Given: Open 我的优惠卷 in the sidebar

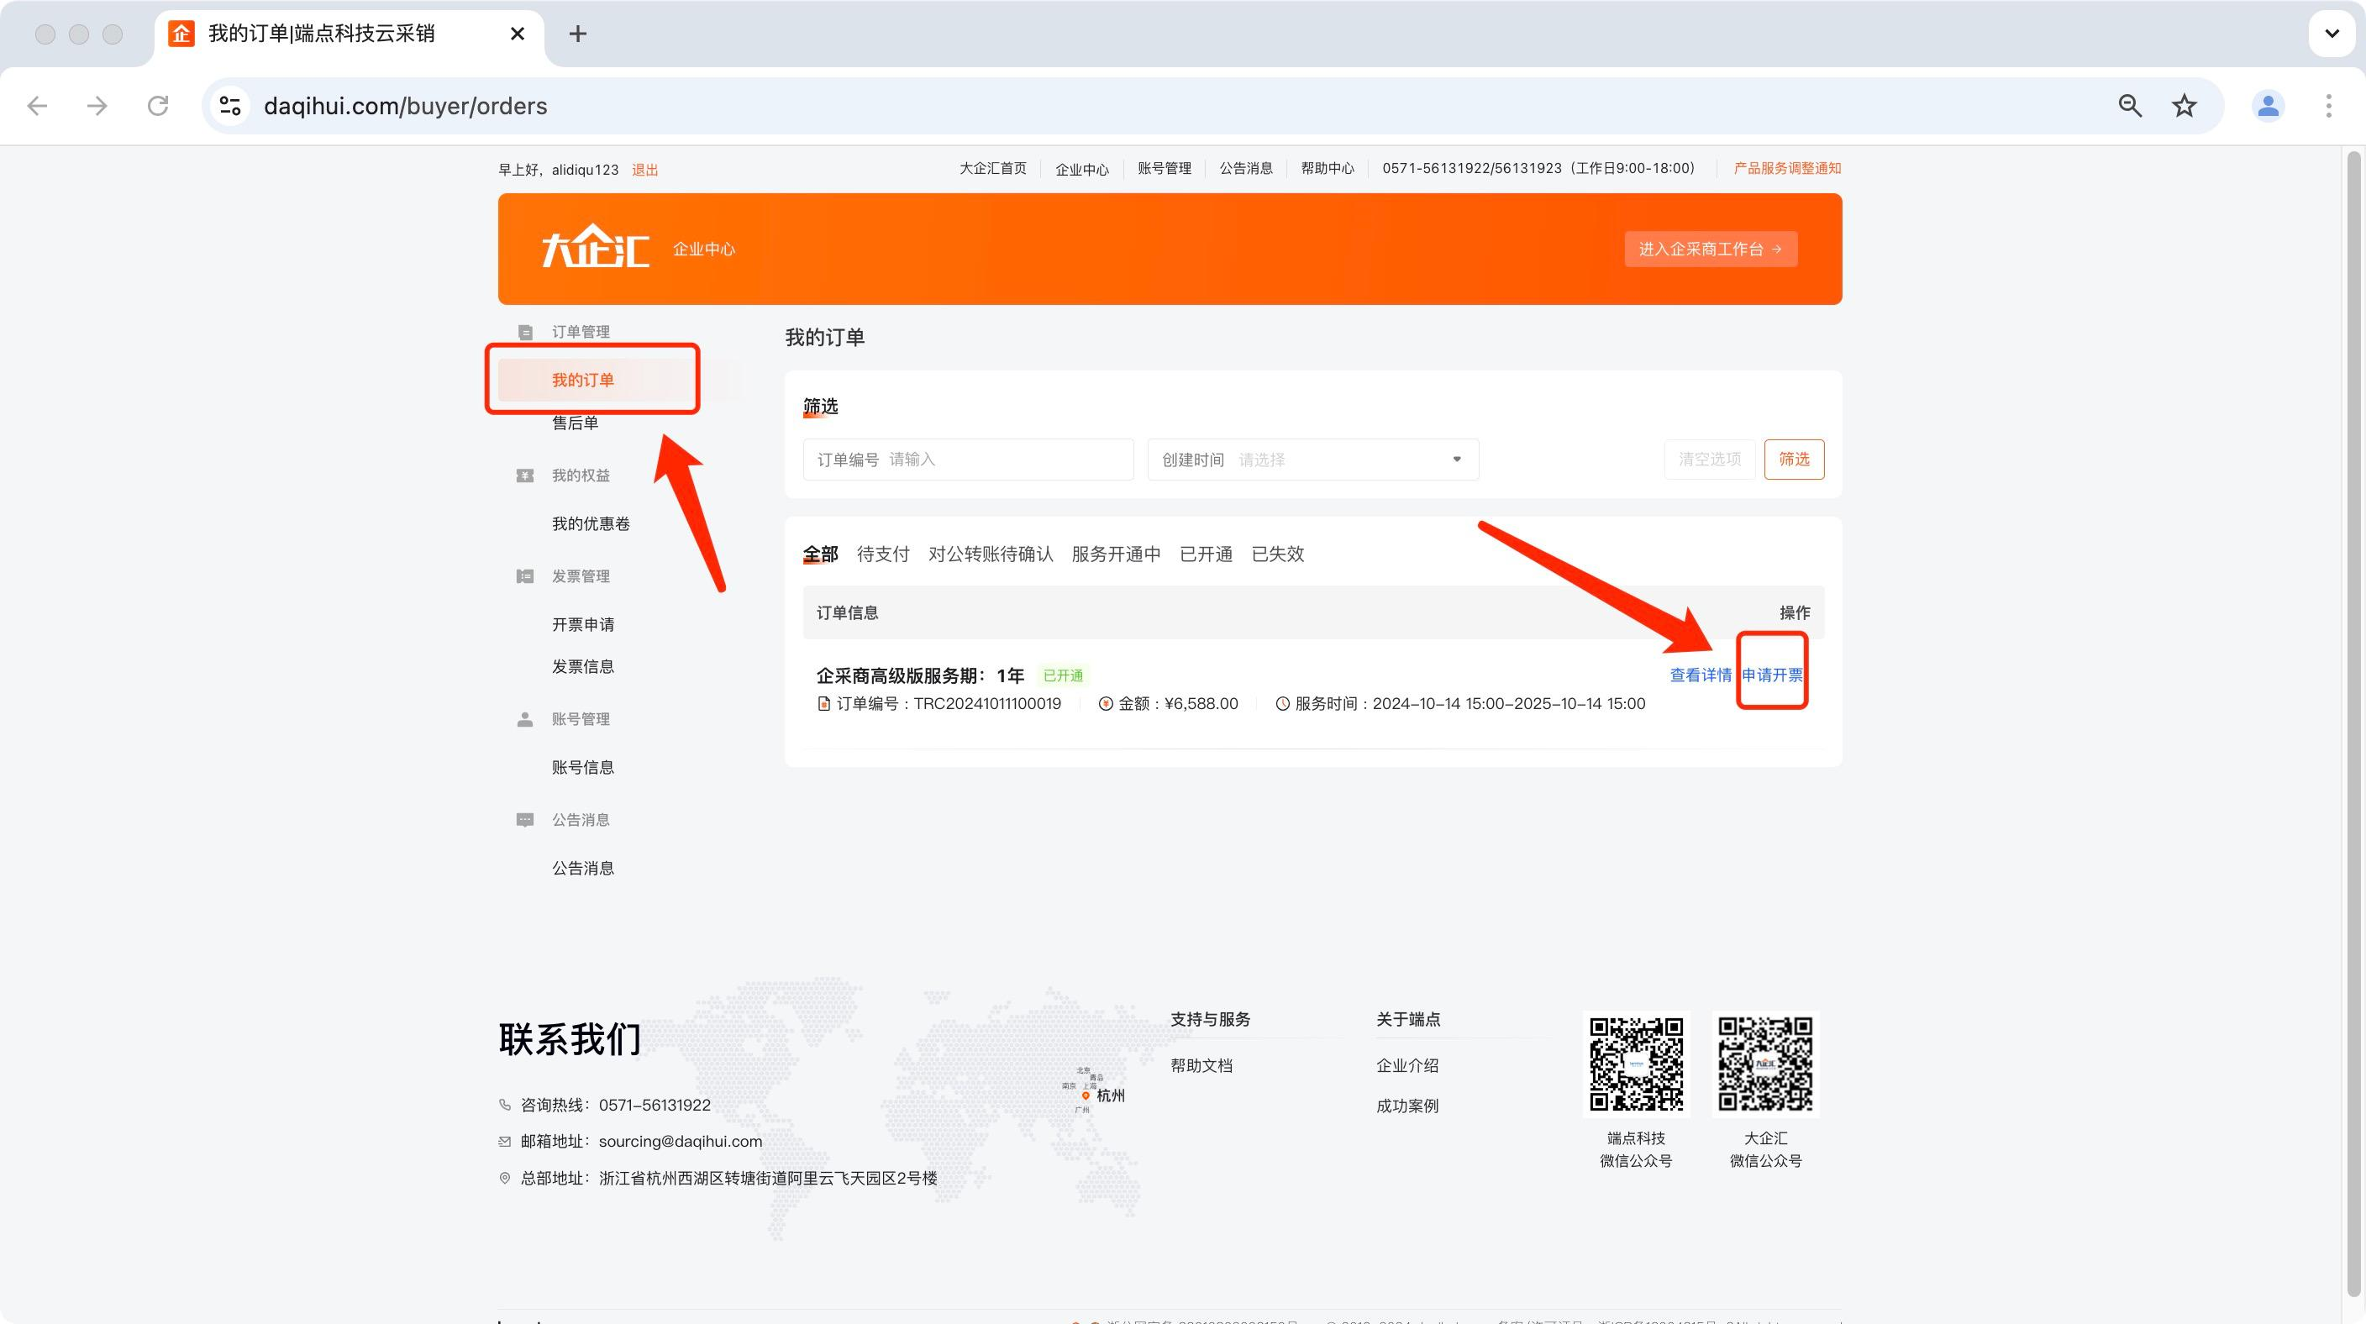Looking at the screenshot, I should [x=591, y=524].
